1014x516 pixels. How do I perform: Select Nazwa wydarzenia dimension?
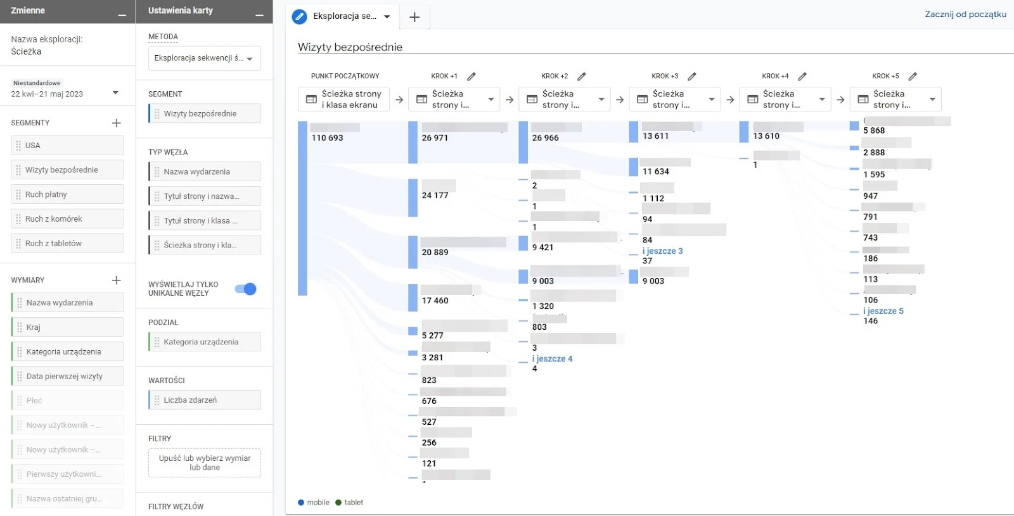[67, 303]
